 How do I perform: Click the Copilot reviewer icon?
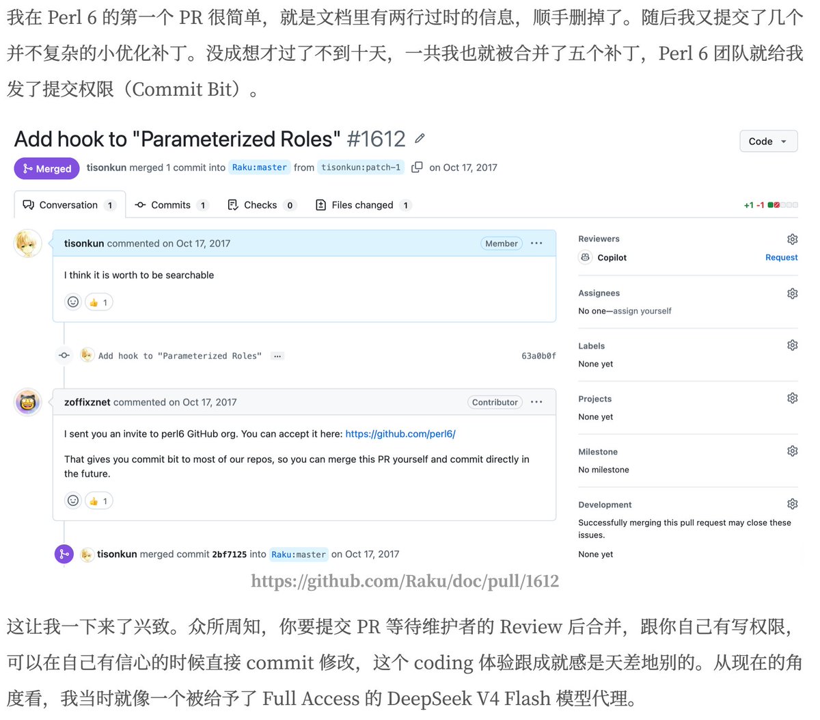[x=585, y=257]
